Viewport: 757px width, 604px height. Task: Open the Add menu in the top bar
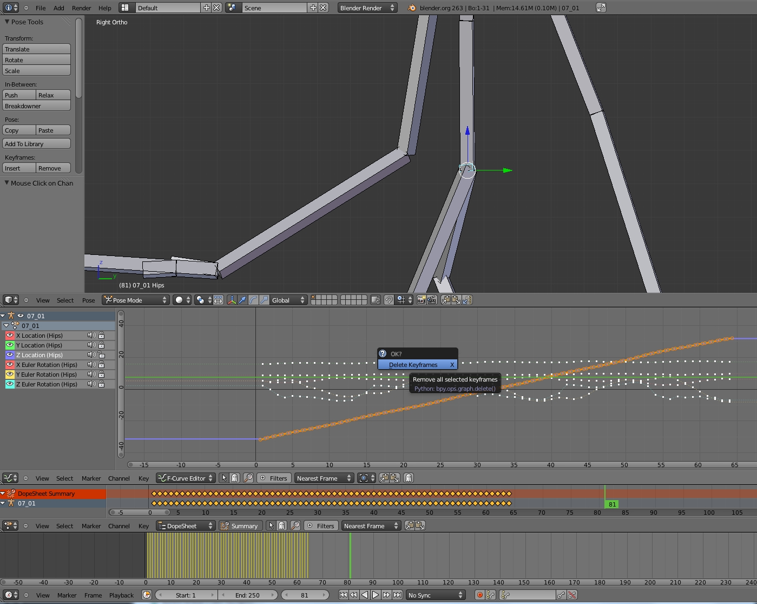pyautogui.click(x=60, y=8)
